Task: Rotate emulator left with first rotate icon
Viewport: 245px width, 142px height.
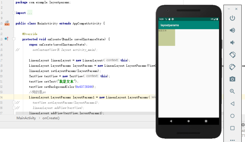Action: [x=232, y=55]
